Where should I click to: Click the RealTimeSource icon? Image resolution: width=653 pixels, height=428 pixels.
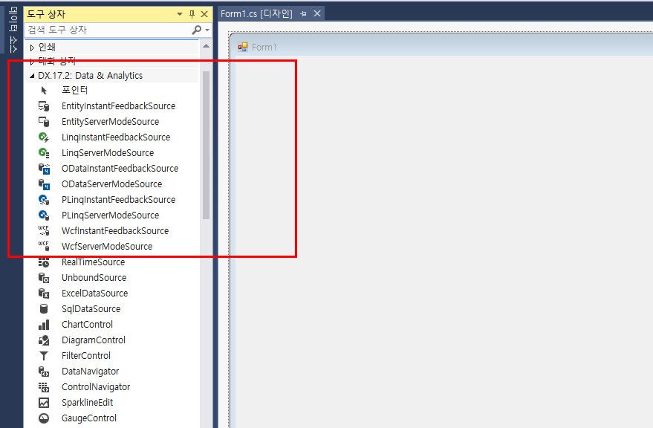44,262
